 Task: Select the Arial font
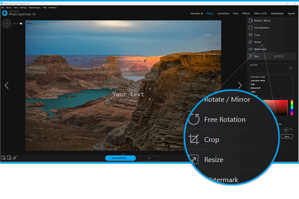coord(253,84)
